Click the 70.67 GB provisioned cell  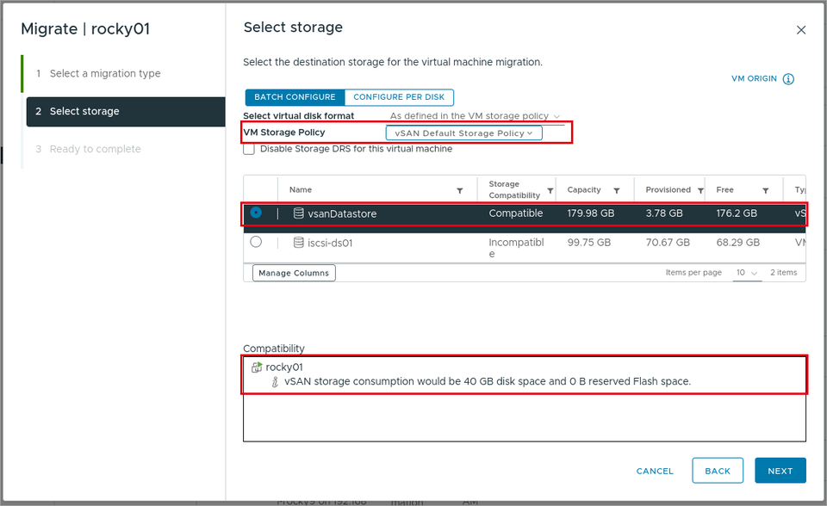coord(668,243)
